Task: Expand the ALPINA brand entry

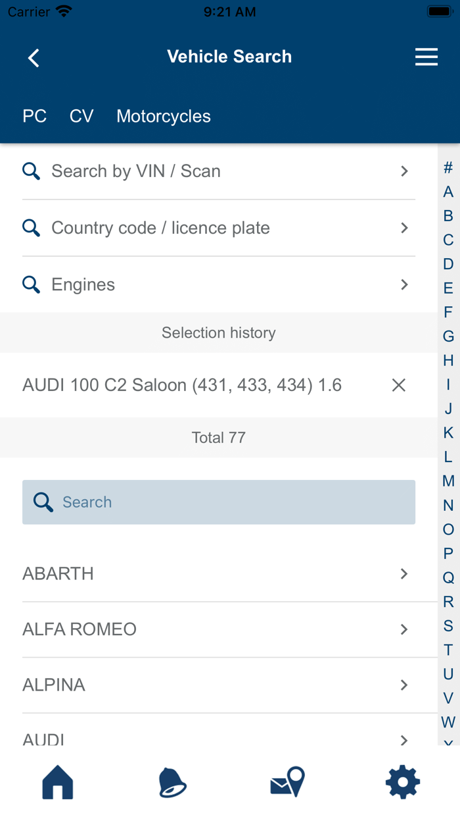Action: click(218, 685)
